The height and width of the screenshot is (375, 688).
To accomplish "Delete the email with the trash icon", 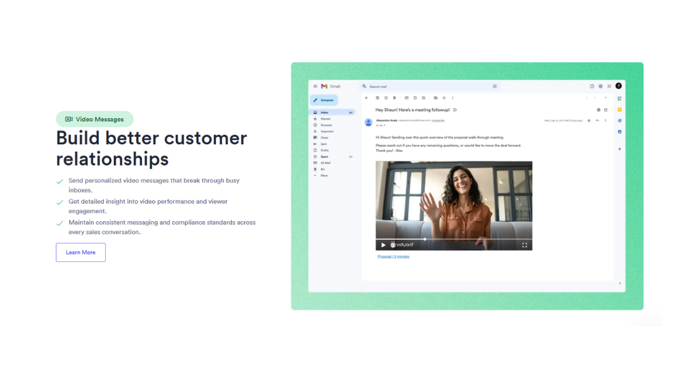I will 394,99.
